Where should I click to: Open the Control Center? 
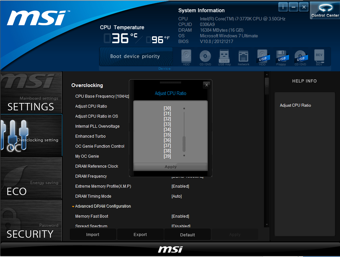pyautogui.click(x=325, y=10)
